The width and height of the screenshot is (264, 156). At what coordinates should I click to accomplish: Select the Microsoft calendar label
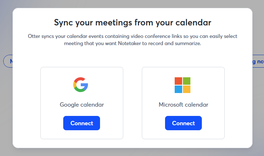point(183,105)
